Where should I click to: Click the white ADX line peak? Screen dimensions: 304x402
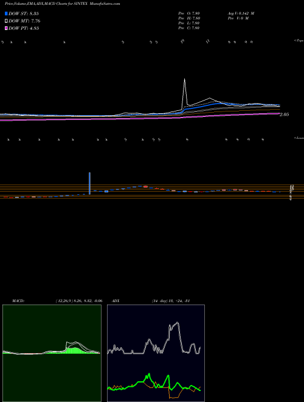point(178,323)
